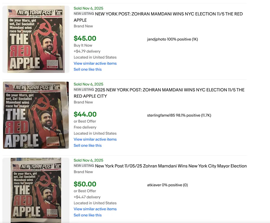View similar active items for $44.00 listing
The width and height of the screenshot is (270, 223).
point(95,139)
